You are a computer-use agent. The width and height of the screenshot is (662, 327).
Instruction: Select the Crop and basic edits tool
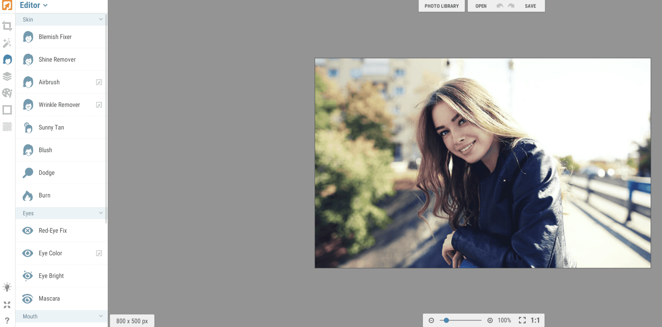(x=7, y=26)
